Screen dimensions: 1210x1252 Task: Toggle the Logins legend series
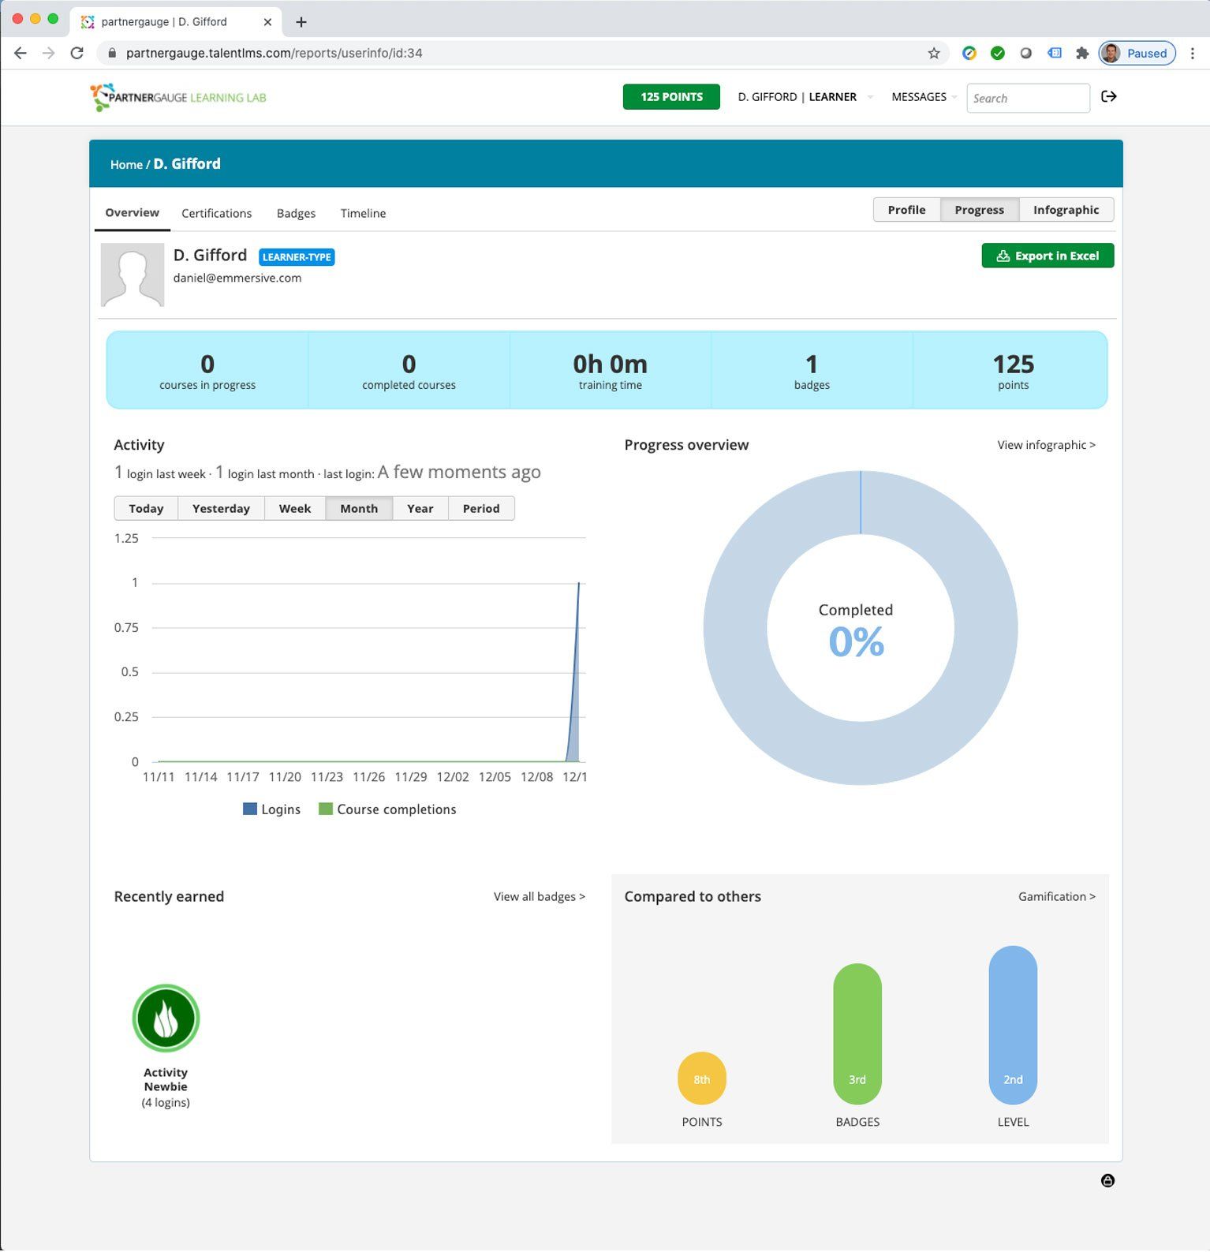[x=272, y=809]
